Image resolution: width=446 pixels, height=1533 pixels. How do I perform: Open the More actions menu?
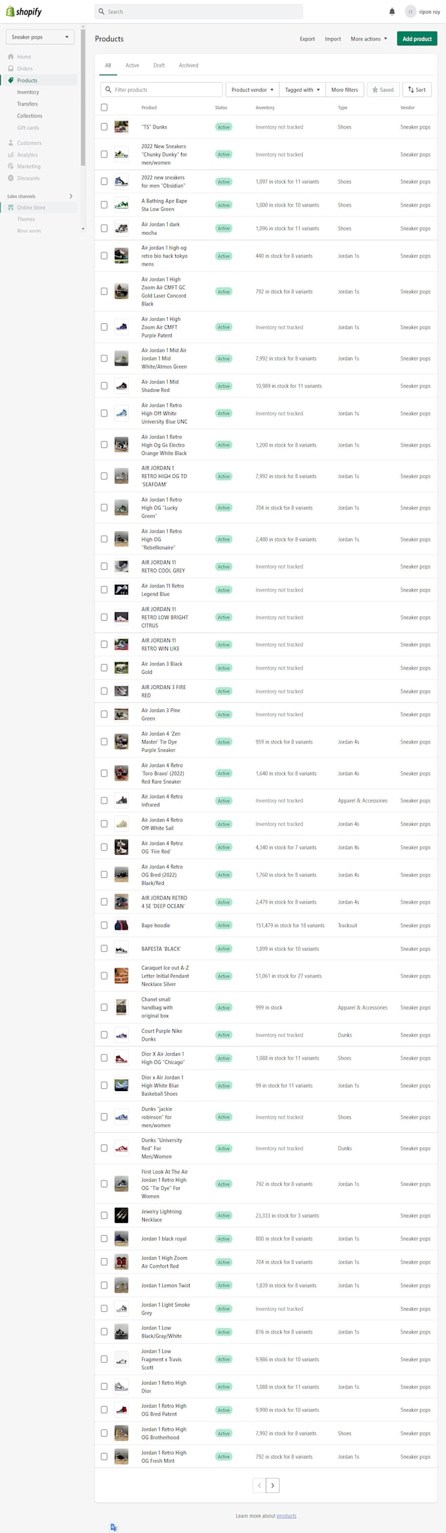point(369,39)
